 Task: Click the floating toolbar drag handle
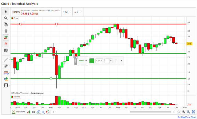coord(76,61)
